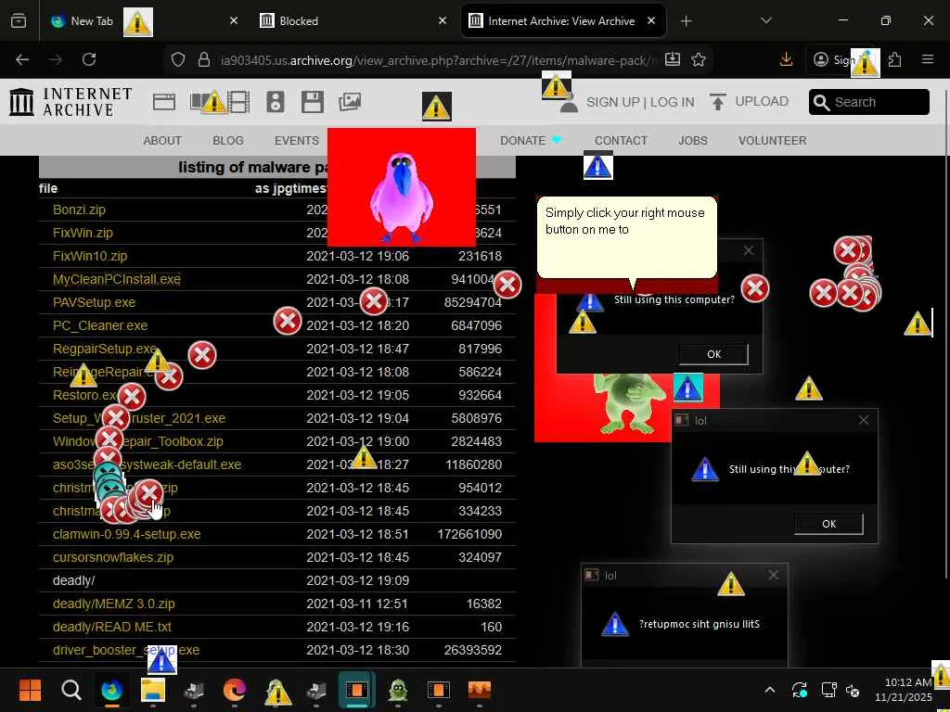Open Bonzi.zip file link

point(80,210)
